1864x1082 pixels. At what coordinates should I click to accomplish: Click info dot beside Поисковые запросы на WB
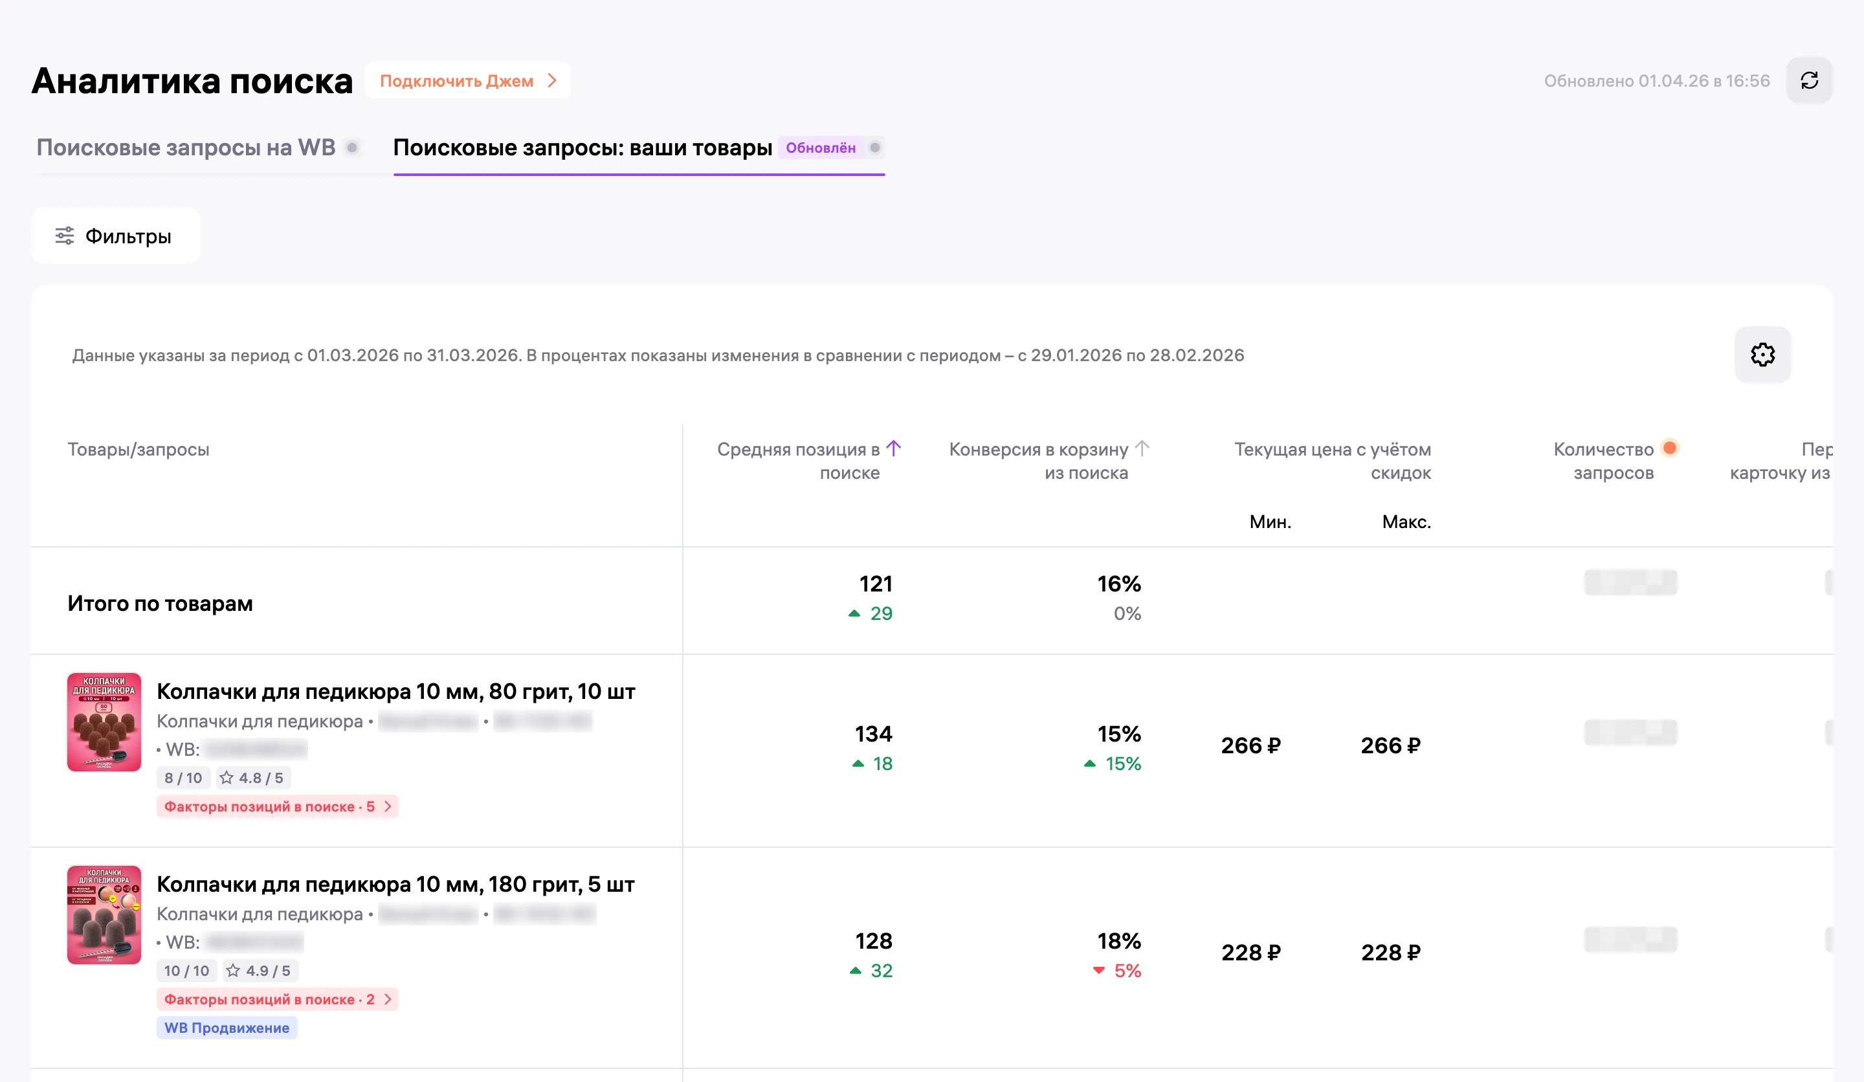click(353, 147)
